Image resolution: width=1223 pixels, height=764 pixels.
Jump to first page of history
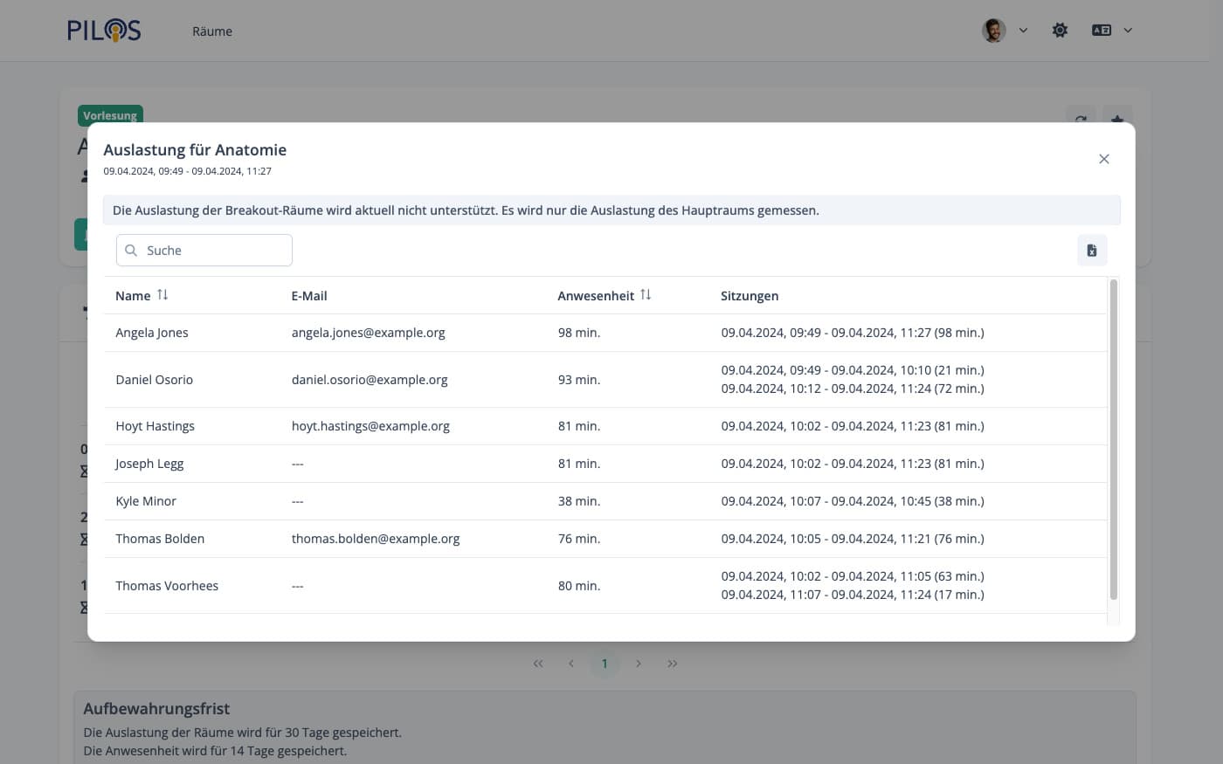538,664
